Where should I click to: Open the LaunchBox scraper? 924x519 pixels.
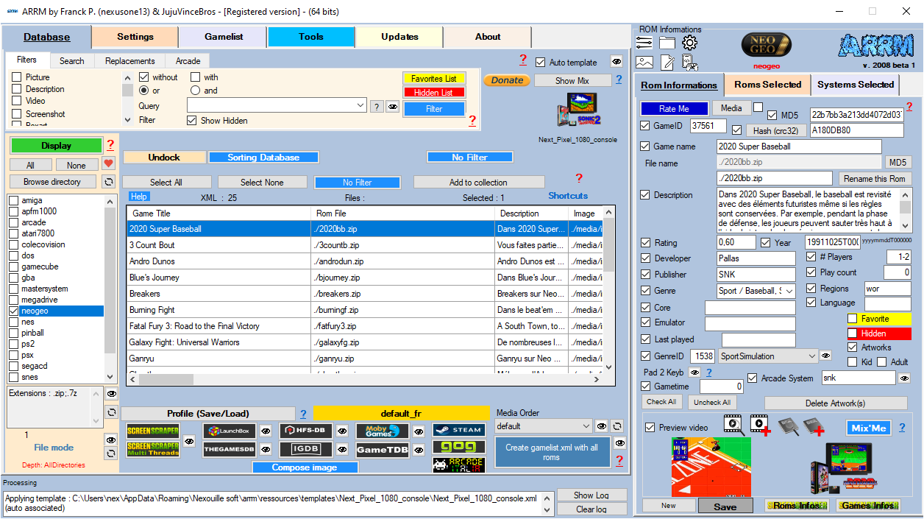(x=229, y=431)
